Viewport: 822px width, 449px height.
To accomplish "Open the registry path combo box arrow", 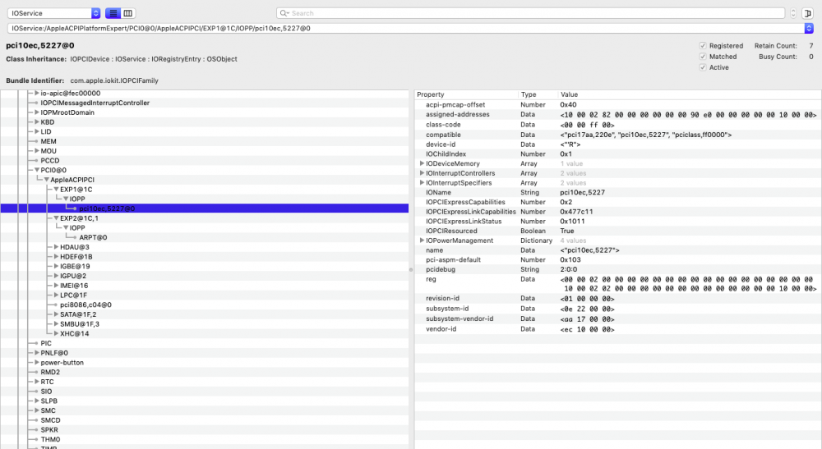I will (x=810, y=28).
